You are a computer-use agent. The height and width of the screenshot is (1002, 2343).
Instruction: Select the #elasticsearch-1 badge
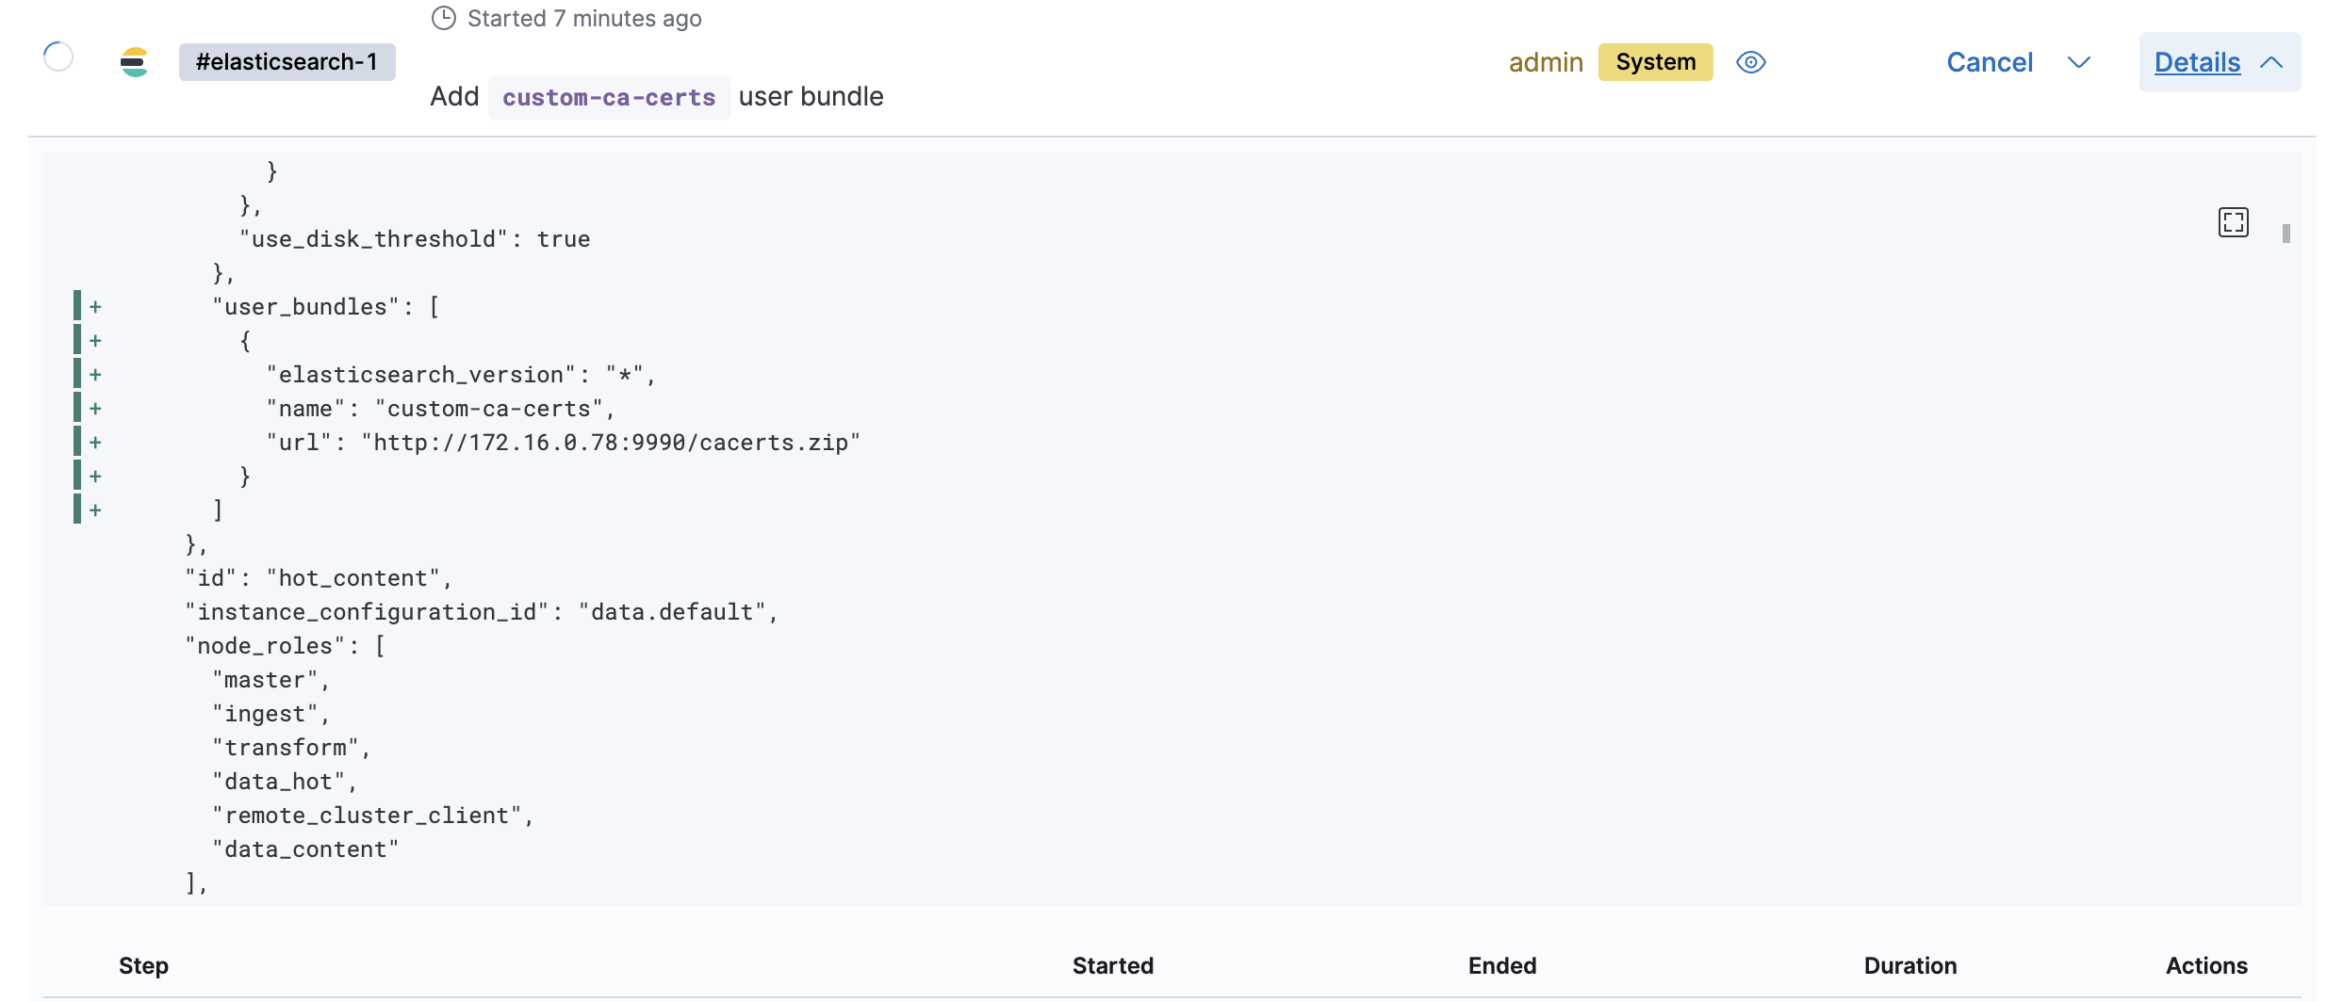coord(287,62)
